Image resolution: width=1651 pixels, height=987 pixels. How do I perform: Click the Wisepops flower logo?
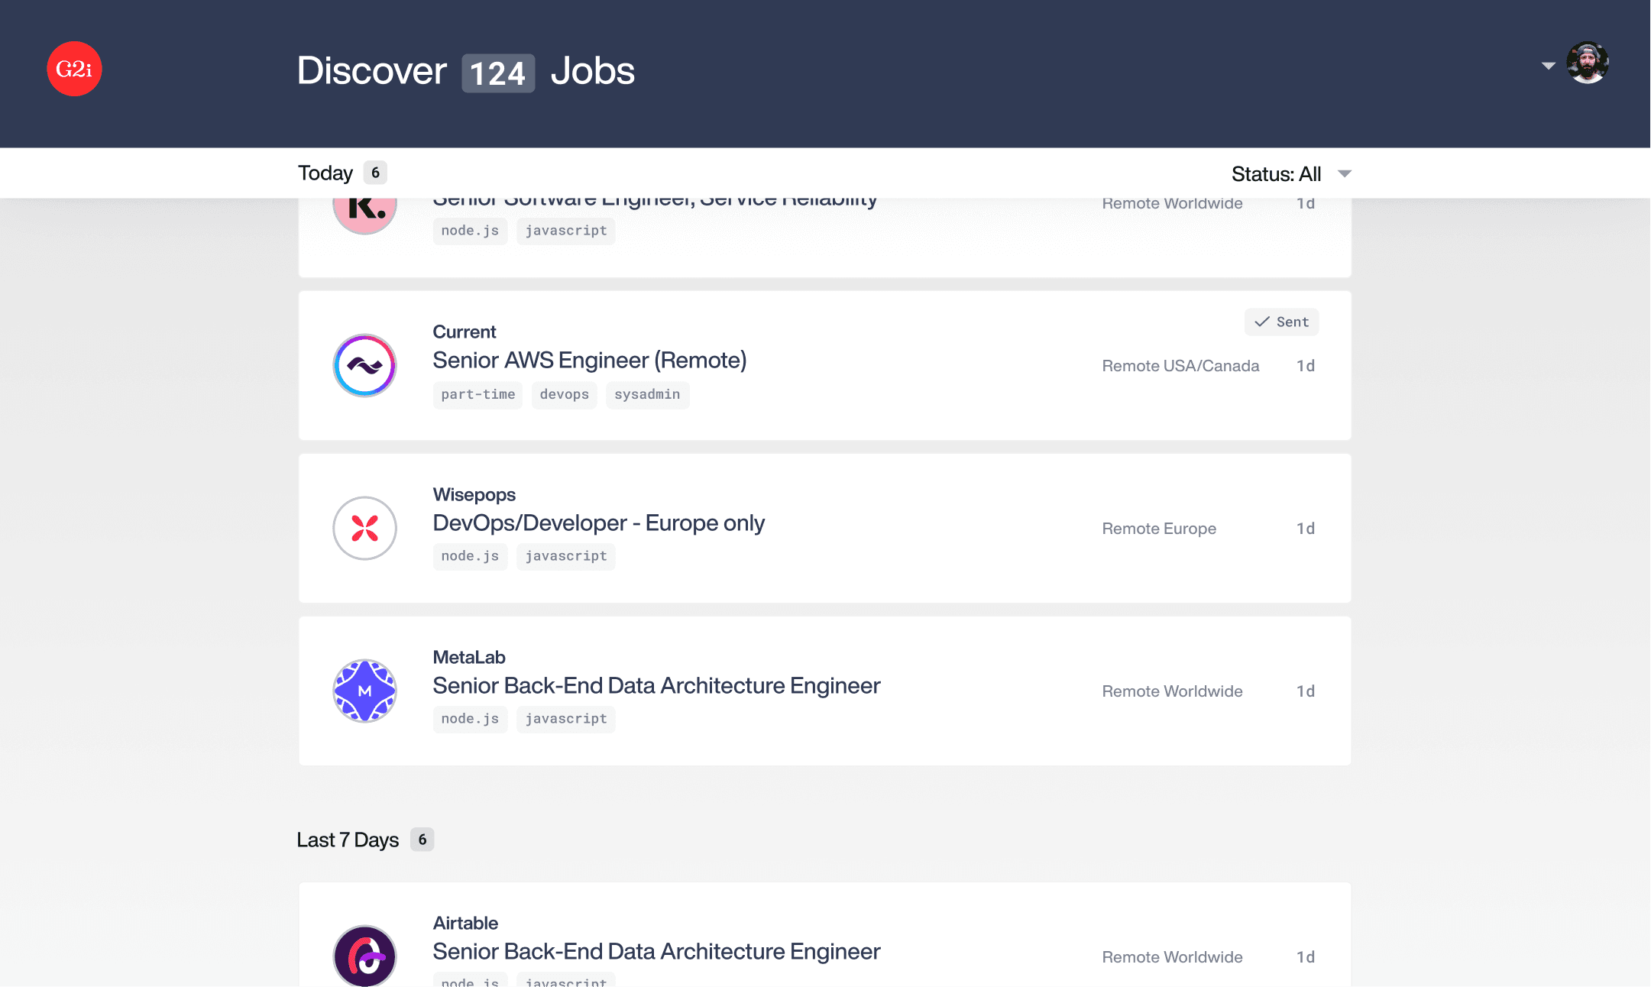(364, 528)
